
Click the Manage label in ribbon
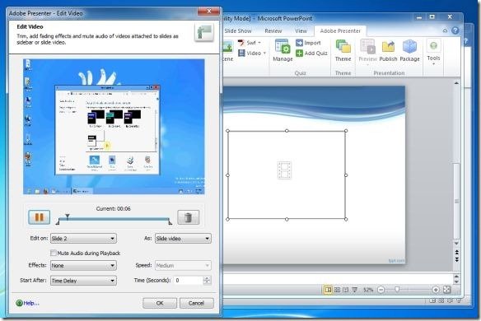283,59
